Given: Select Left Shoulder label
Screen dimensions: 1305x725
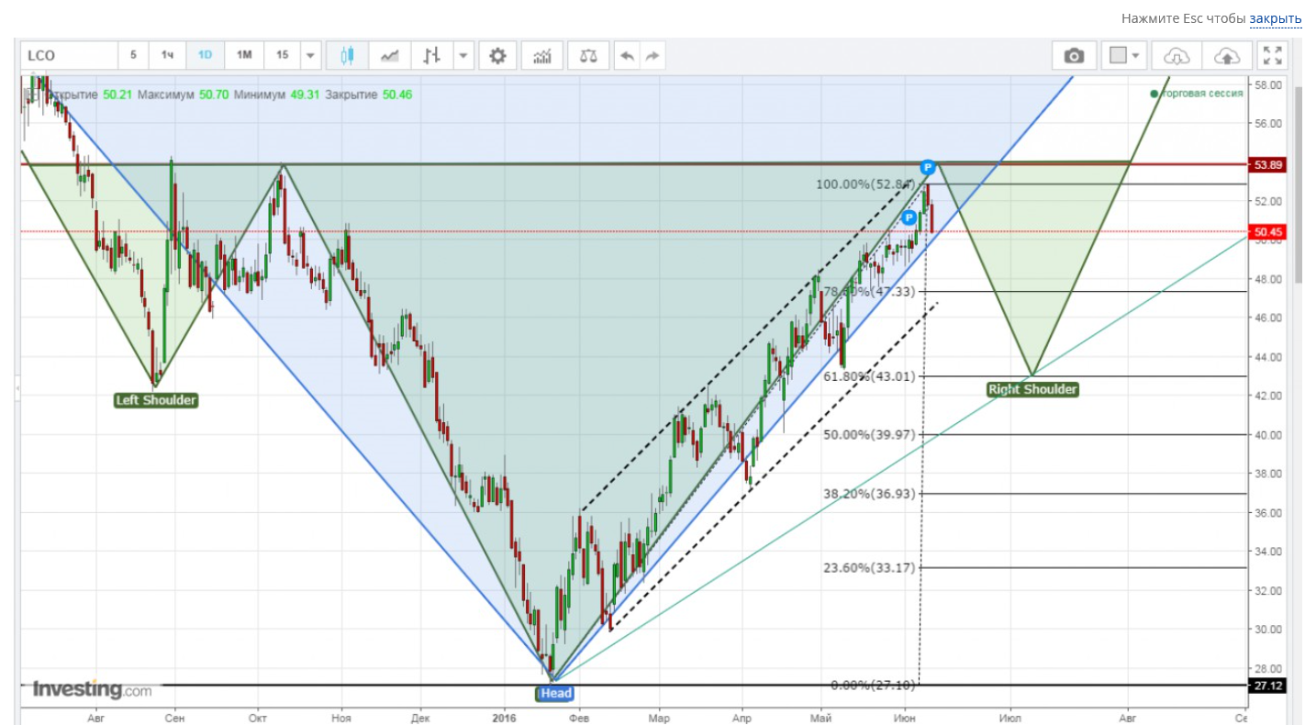Looking at the screenshot, I should [156, 400].
